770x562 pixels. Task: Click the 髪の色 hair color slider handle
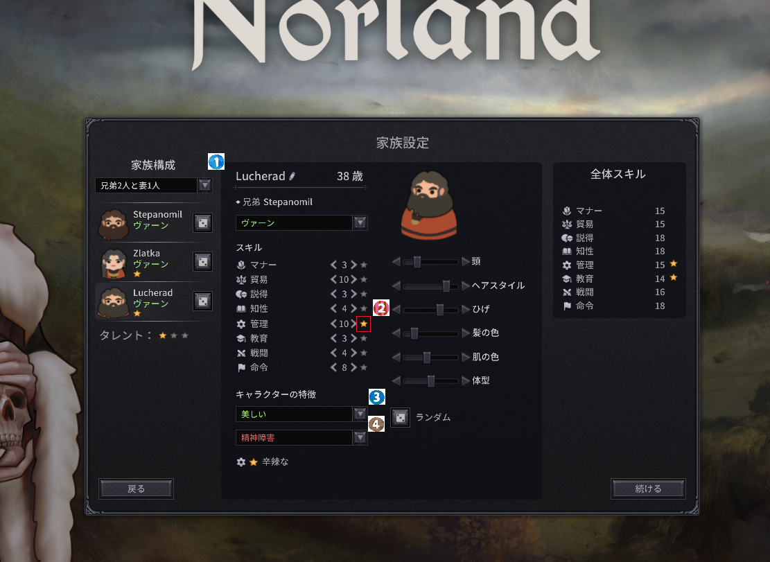[x=414, y=333]
